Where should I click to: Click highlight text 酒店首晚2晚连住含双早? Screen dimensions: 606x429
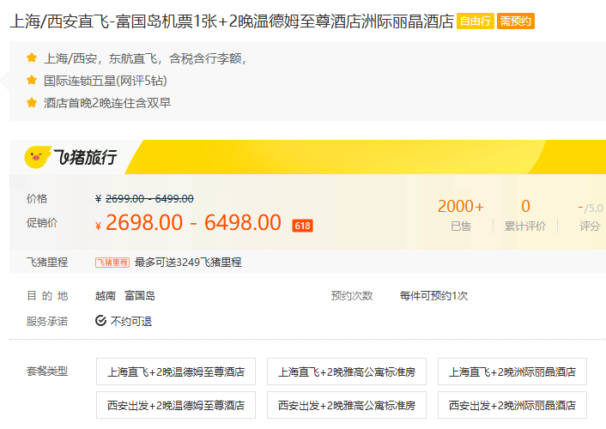click(x=107, y=103)
